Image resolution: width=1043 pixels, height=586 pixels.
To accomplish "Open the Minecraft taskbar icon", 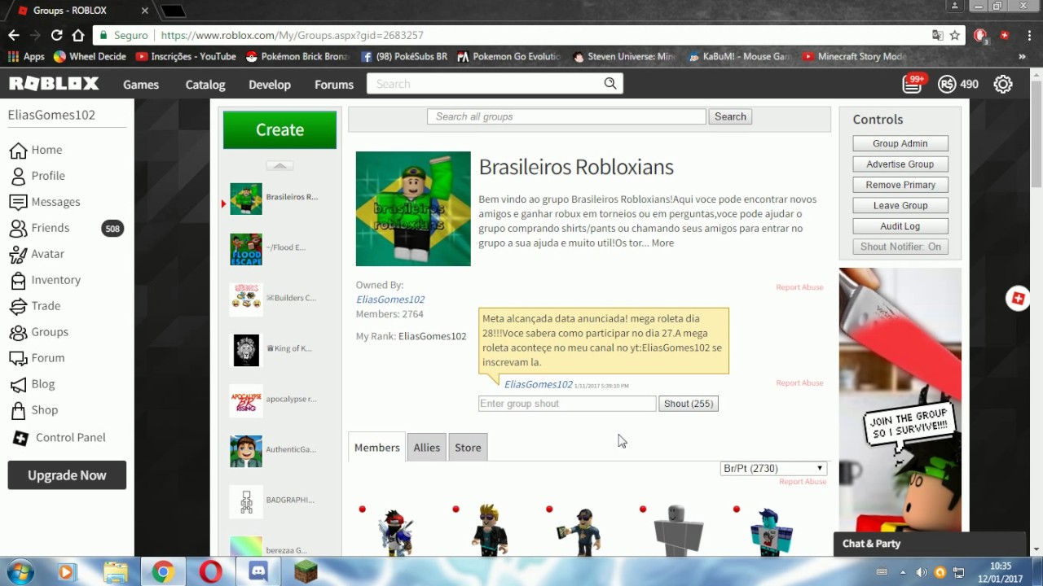I will click(x=306, y=572).
